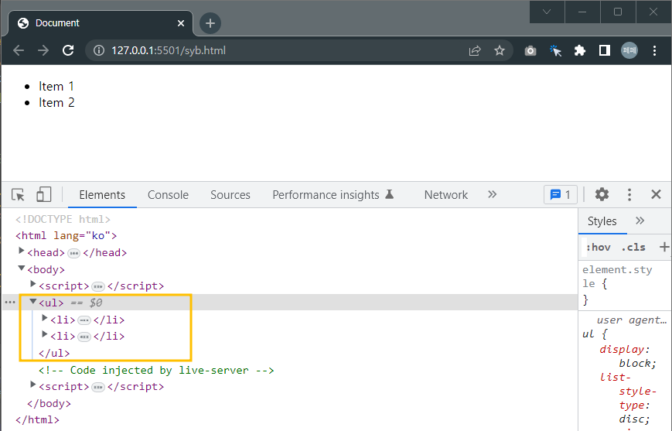Open the Performance insights panel
This screenshot has width=672, height=431.
pyautogui.click(x=333, y=195)
